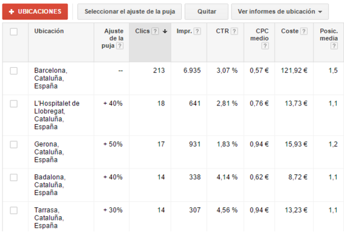The width and height of the screenshot is (344, 235).
Task: Click the Coste column help icon
Action: click(304, 31)
